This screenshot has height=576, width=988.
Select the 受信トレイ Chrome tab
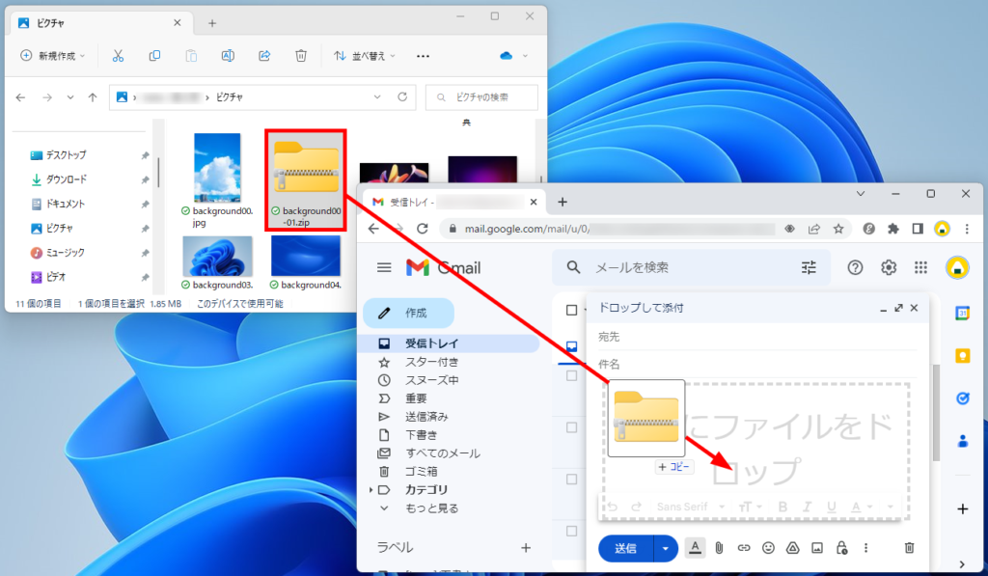click(453, 203)
